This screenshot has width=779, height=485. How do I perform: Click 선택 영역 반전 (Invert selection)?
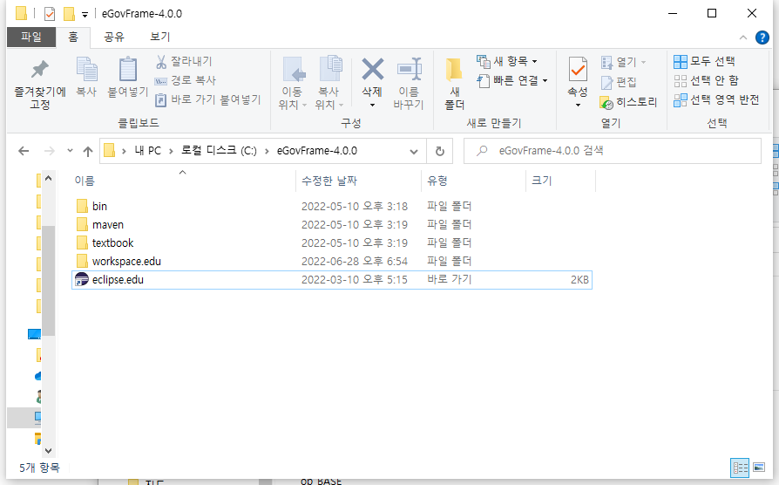pos(716,100)
